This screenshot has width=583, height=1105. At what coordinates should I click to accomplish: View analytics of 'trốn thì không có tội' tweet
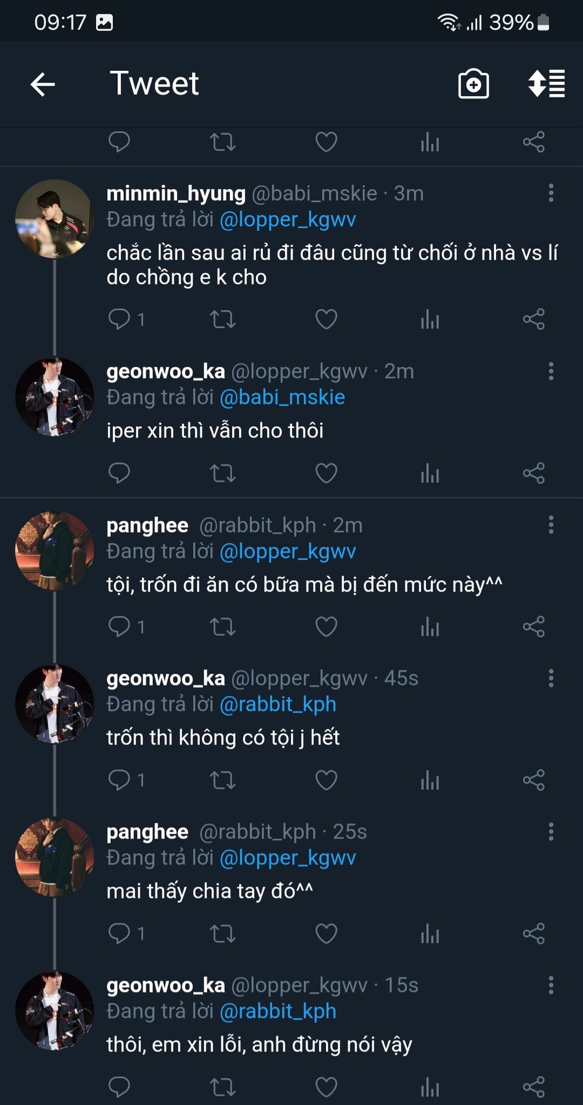pyautogui.click(x=429, y=780)
